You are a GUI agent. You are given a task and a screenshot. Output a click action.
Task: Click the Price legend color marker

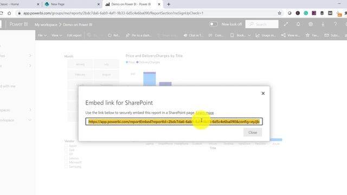127,62
